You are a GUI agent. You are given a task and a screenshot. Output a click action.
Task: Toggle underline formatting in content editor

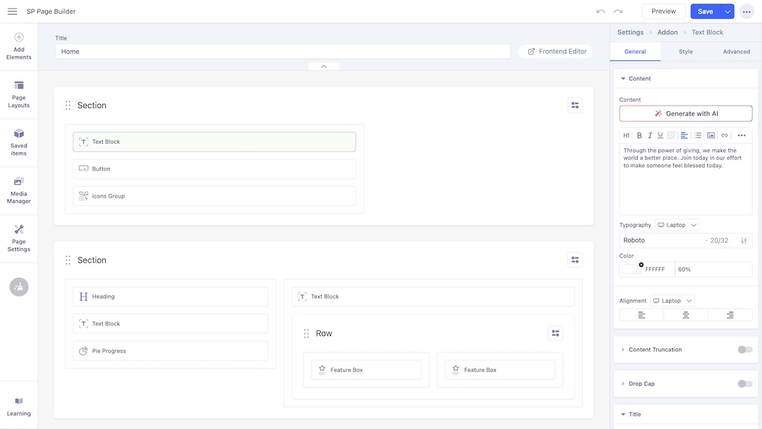pyautogui.click(x=661, y=135)
